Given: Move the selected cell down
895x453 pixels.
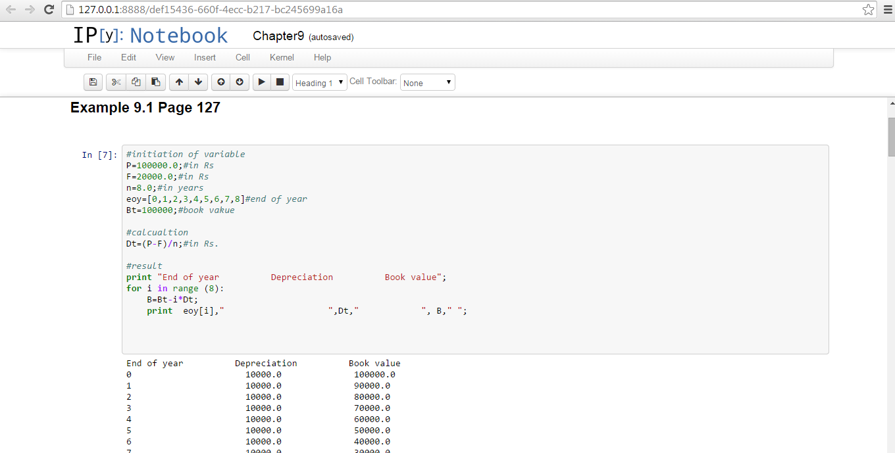Looking at the screenshot, I should [198, 82].
